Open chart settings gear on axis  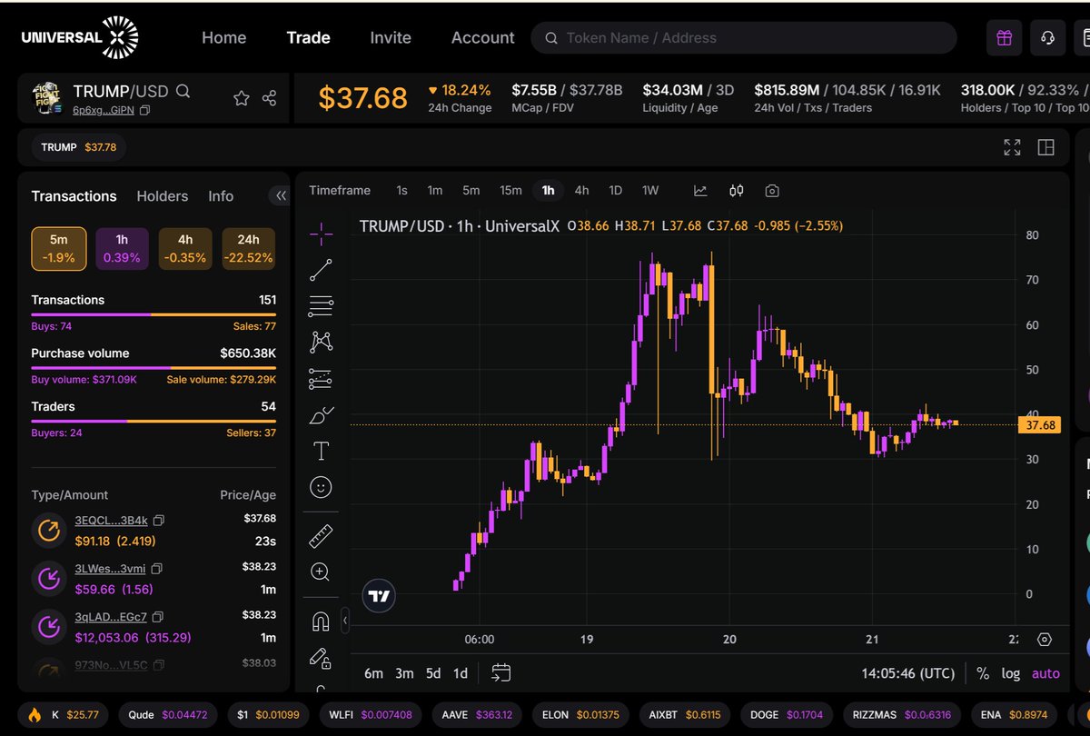click(1045, 640)
